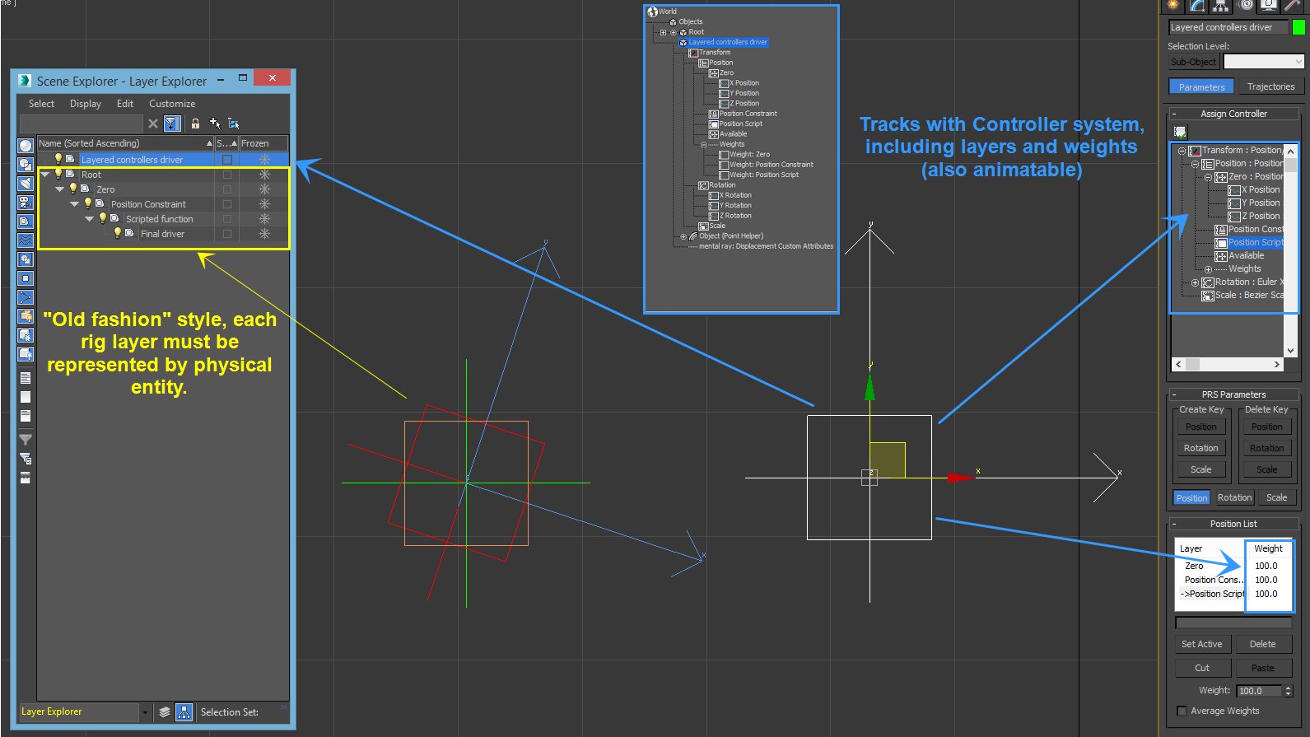Expand the Weights node in controller tree
Screen dimensions: 1310x737
click(x=1208, y=269)
